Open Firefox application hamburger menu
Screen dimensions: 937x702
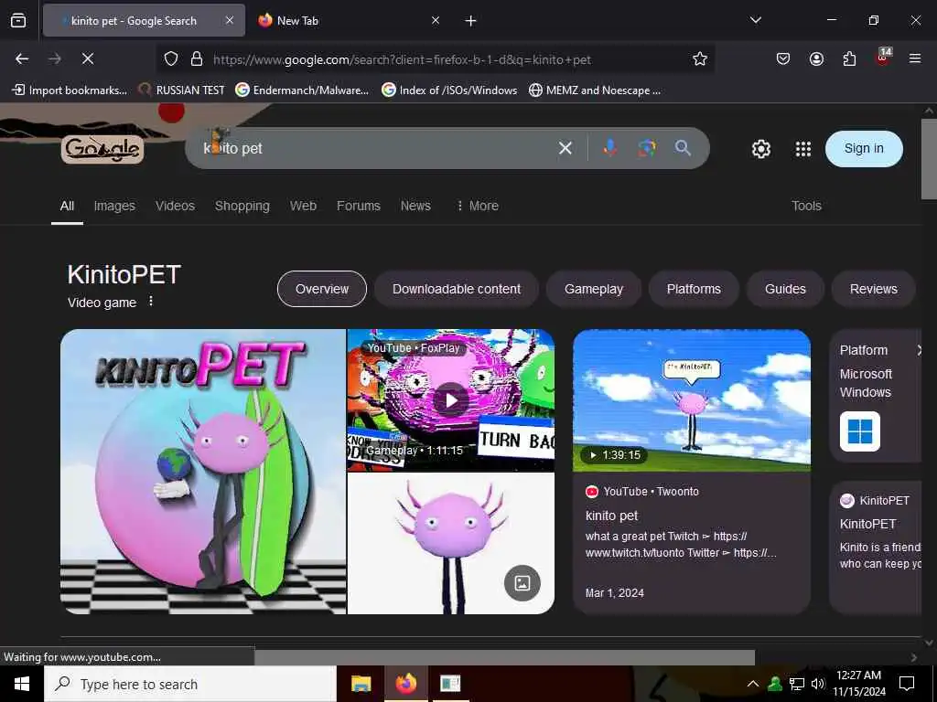pyautogui.click(x=915, y=58)
